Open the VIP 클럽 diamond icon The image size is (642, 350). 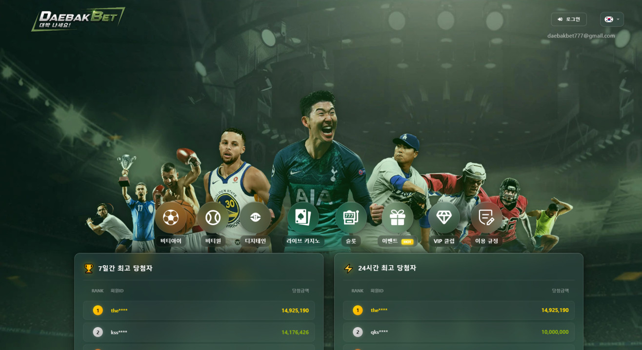tap(444, 217)
